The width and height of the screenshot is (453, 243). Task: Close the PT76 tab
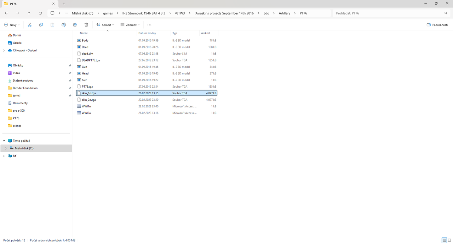coord(53,4)
